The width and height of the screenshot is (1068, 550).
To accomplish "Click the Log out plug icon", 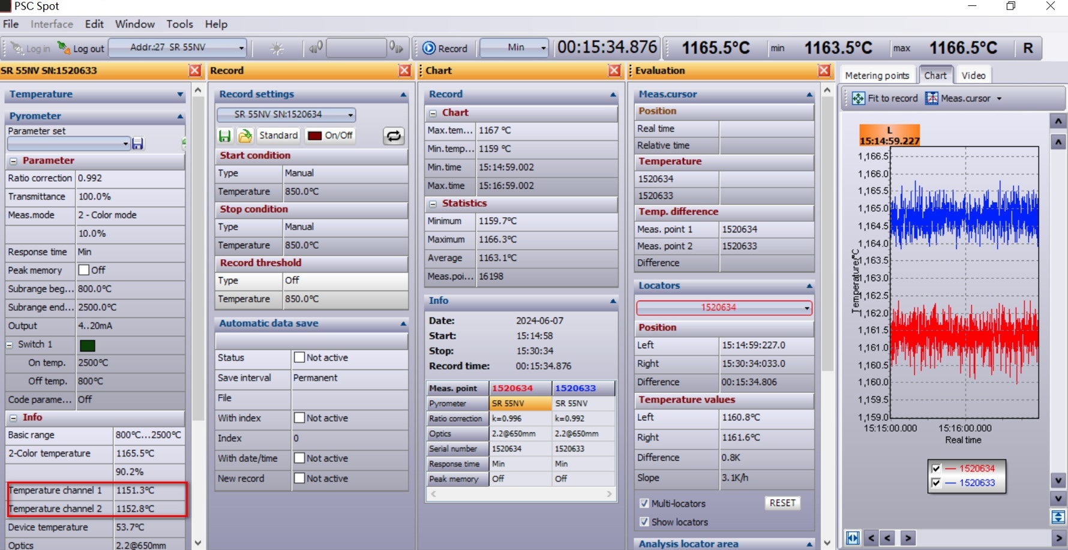I will 64,47.
